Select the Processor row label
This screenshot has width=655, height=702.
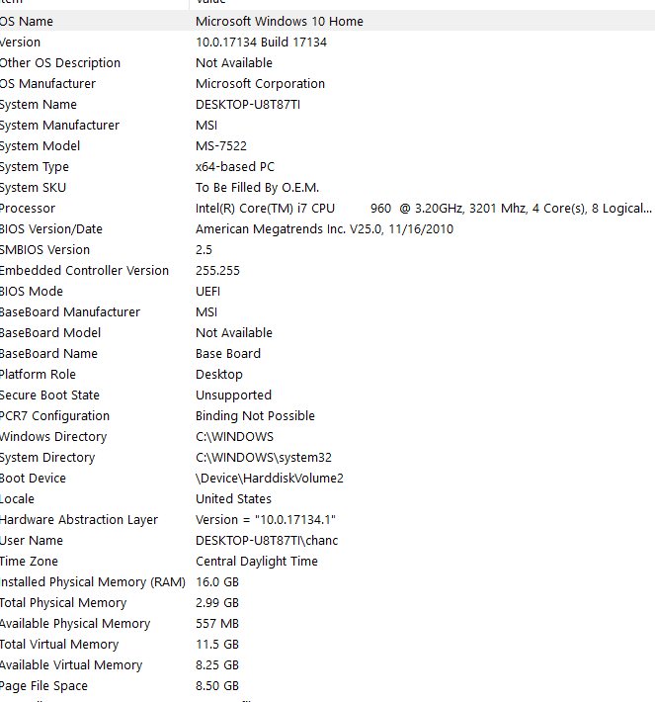(28, 209)
